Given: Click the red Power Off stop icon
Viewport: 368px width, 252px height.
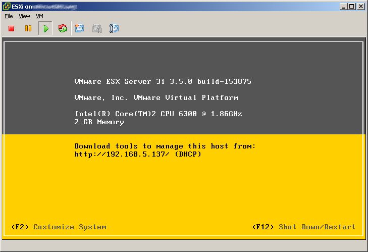Looking at the screenshot, I should [11, 28].
